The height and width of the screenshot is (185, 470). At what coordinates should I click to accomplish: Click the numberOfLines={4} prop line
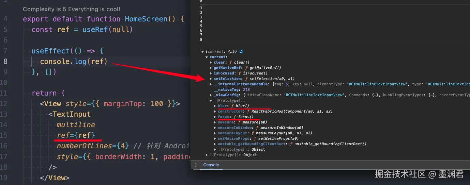[x=93, y=146]
